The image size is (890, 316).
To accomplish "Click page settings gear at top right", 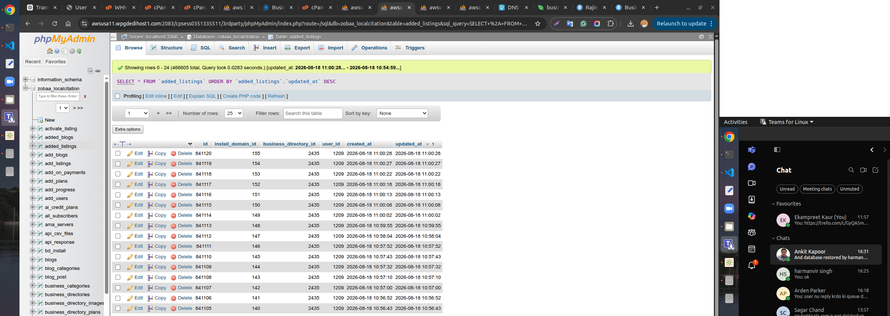I will 702,37.
